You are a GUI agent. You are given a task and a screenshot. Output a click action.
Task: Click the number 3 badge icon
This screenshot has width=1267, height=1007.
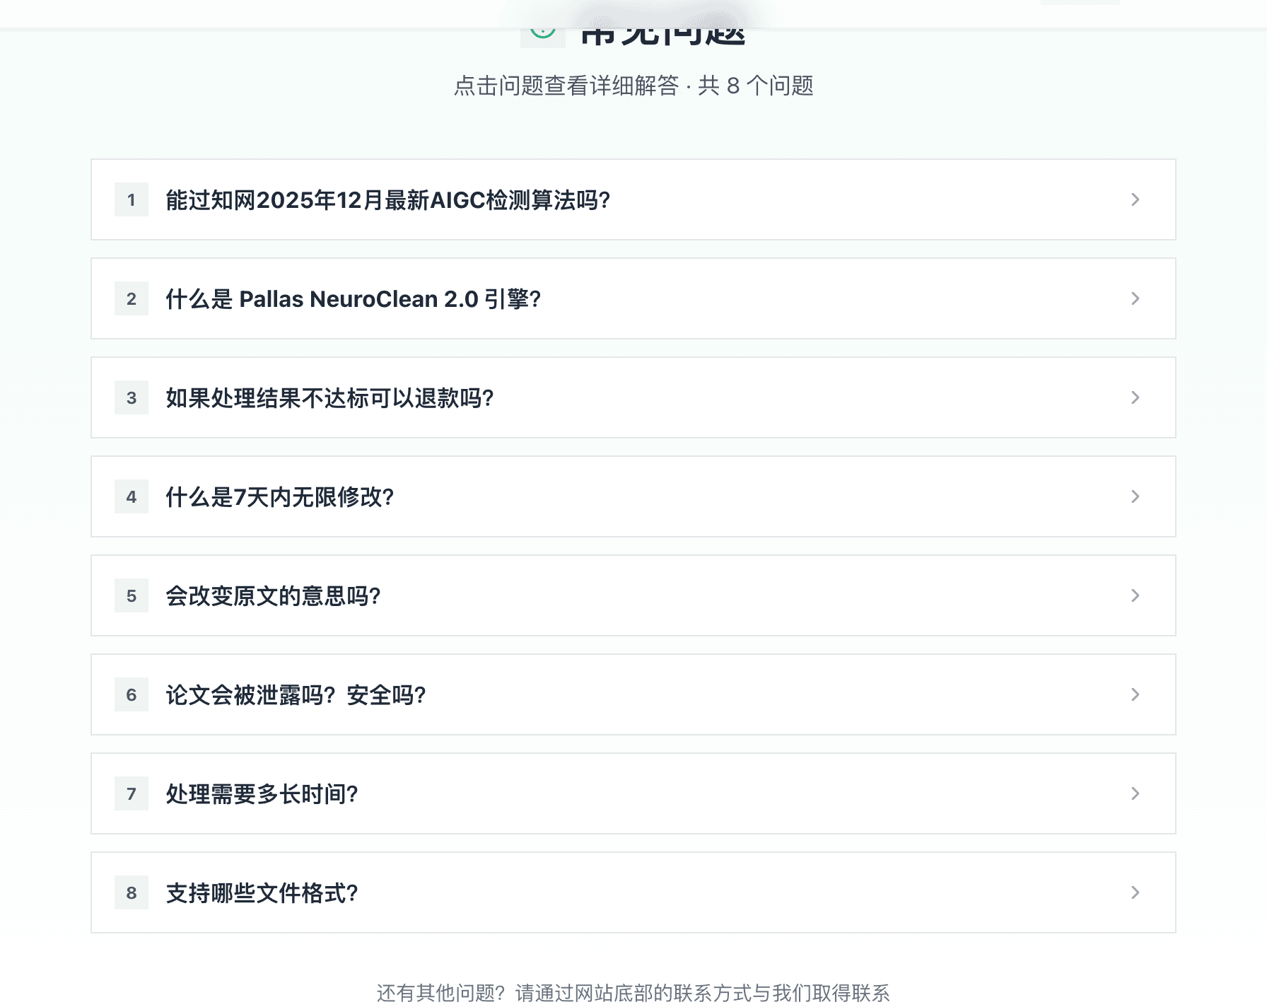click(131, 398)
